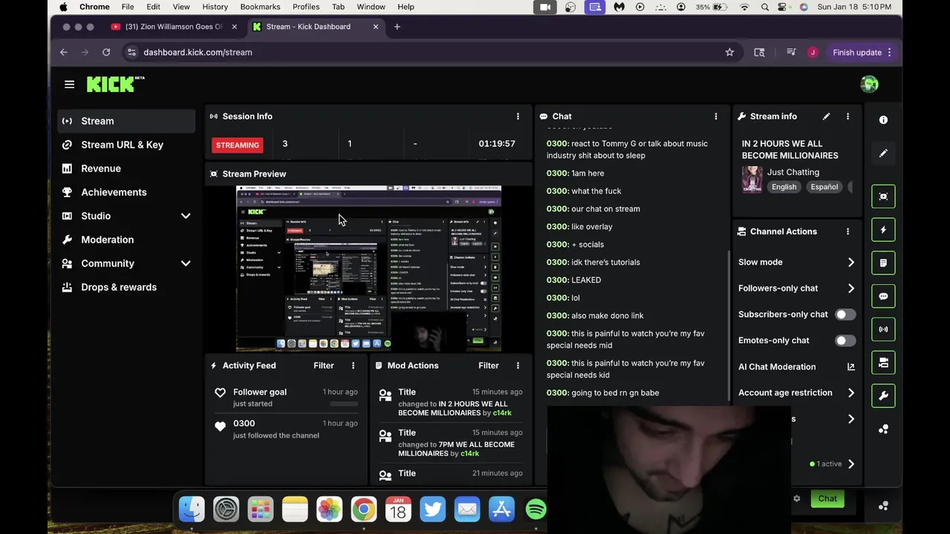Click the Follower goal progress bar
This screenshot has width=950, height=534.
click(x=344, y=404)
